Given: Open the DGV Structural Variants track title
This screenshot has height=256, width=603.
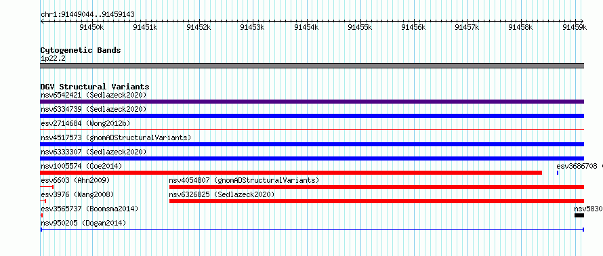Looking at the screenshot, I should coord(95,87).
